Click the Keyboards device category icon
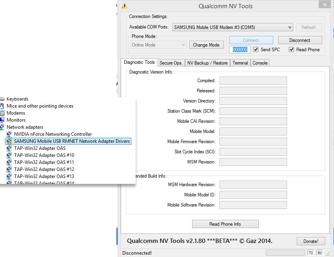The width and height of the screenshot is (334, 257). [2, 99]
